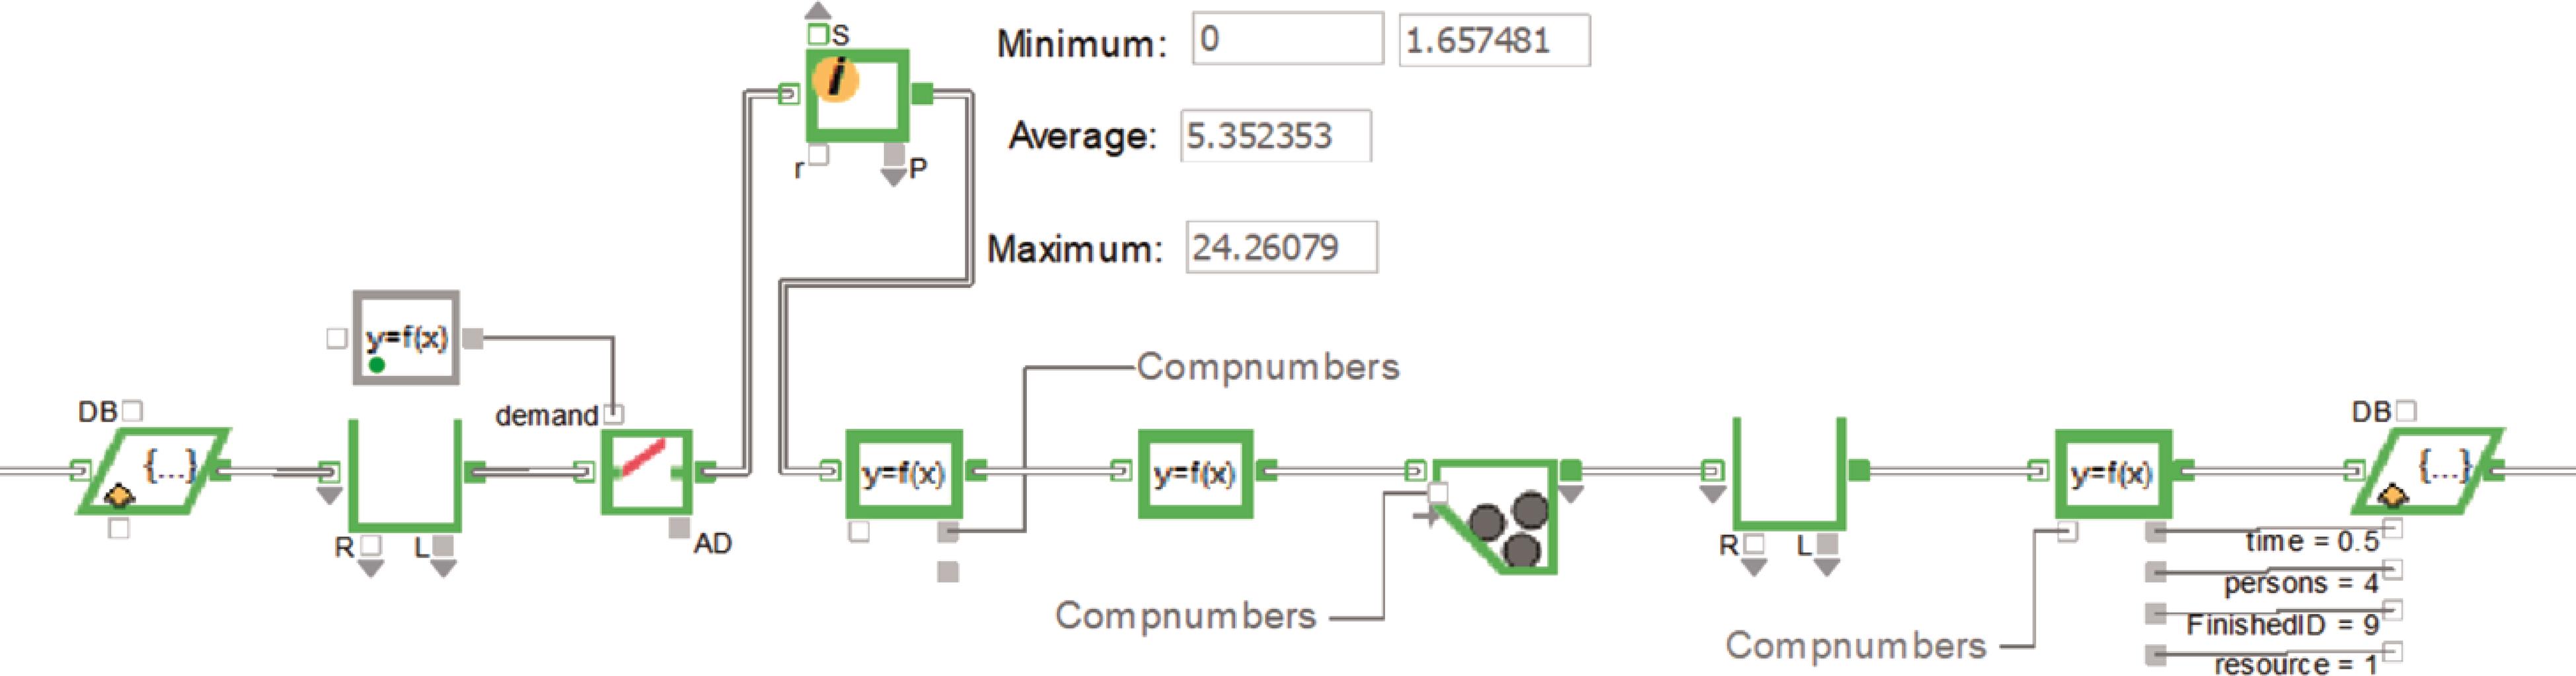
Task: Toggle the DB connector on left database block
Action: coord(132,411)
